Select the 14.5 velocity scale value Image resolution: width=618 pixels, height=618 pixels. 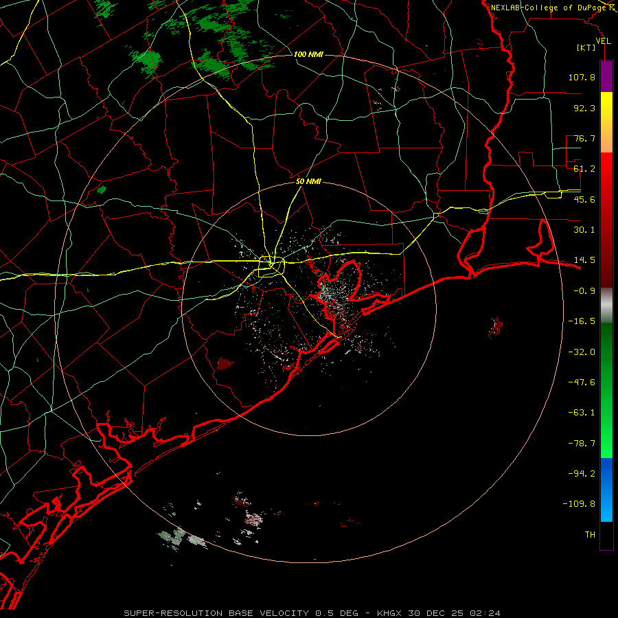(584, 260)
